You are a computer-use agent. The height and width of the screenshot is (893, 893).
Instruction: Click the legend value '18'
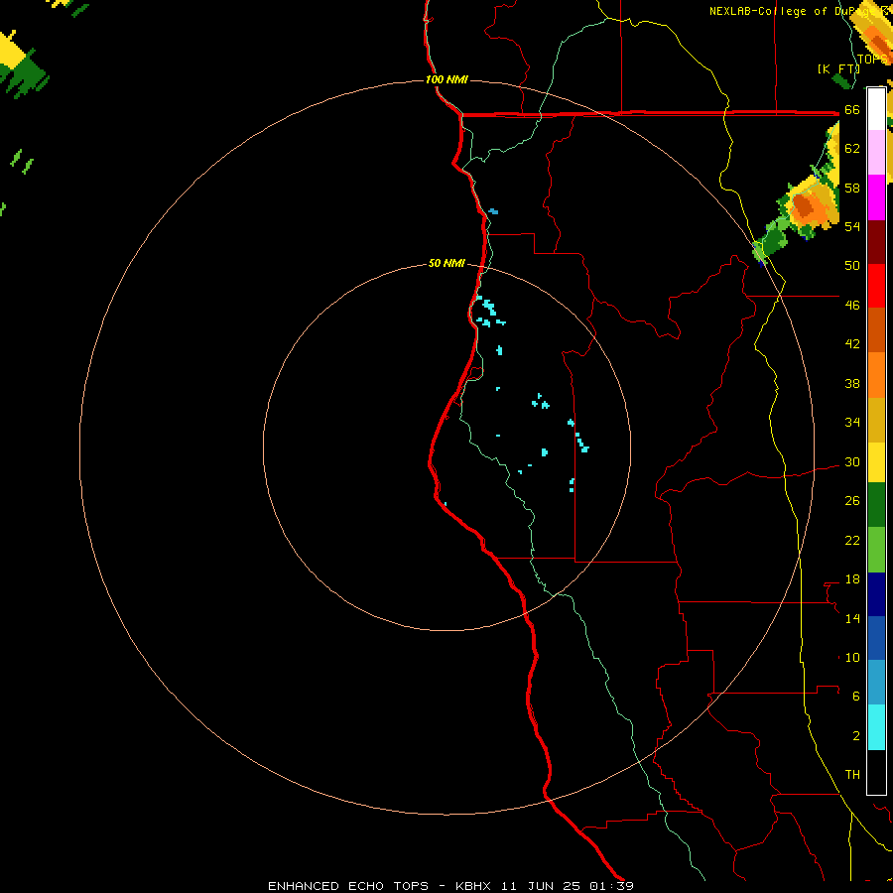pos(852,579)
